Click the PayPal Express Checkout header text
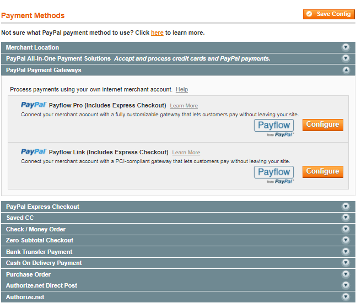Screen dimensions: 356x303 [x=42, y=207]
